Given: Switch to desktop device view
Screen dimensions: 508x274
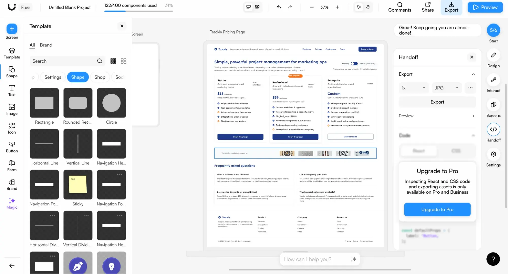Looking at the screenshot, I should (x=248, y=7).
